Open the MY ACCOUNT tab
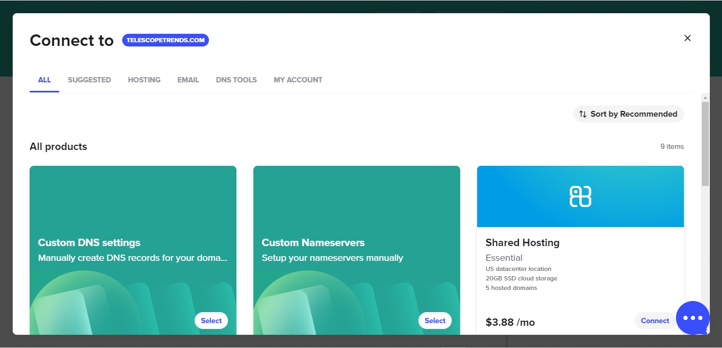Screen dimensions: 722x348 click(298, 80)
